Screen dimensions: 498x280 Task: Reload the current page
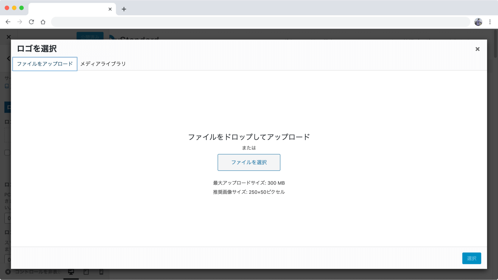tap(31, 22)
